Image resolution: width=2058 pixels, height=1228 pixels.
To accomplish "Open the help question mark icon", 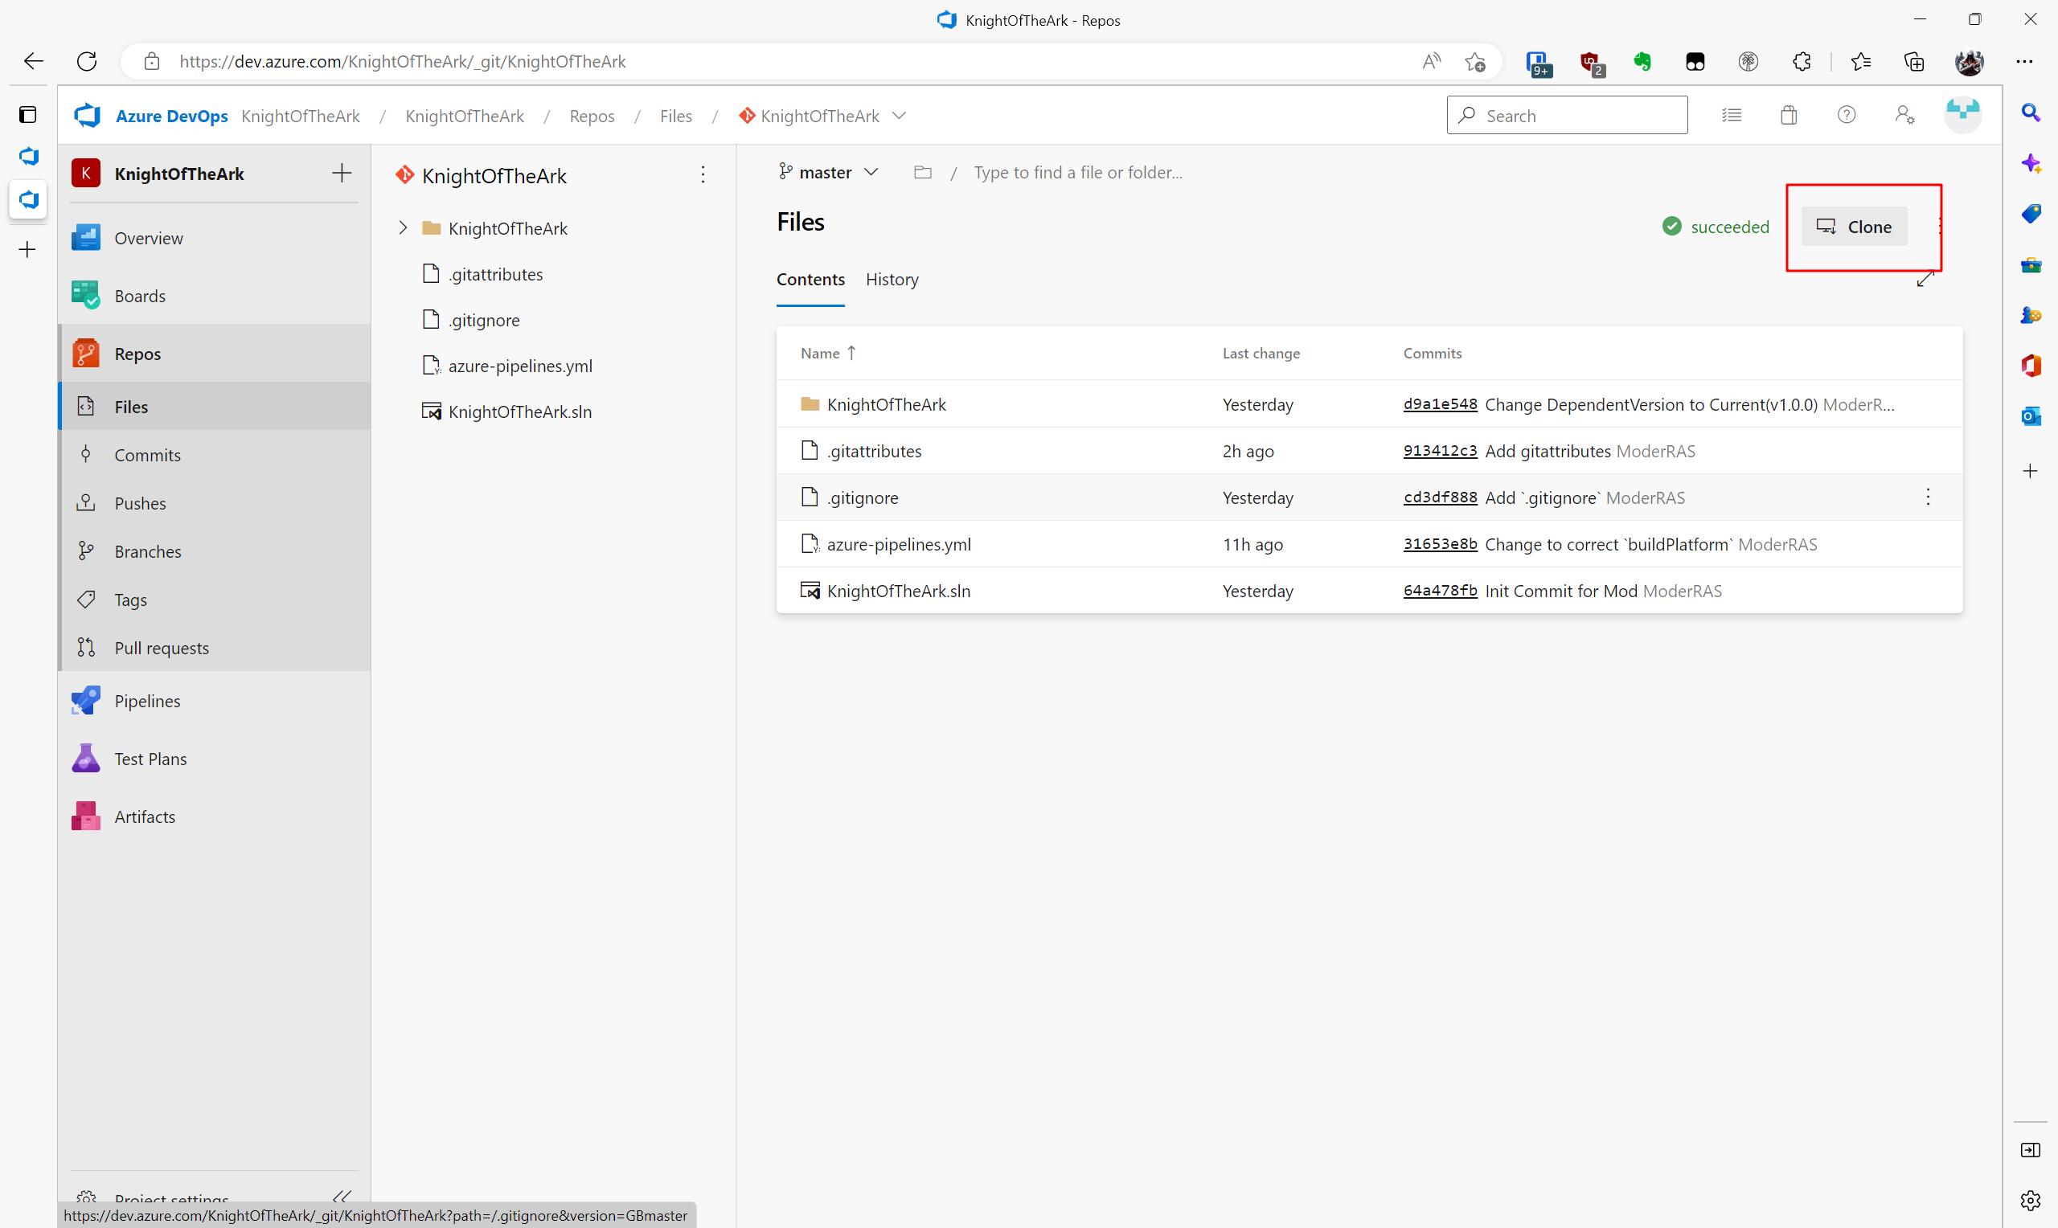I will 1846,115.
